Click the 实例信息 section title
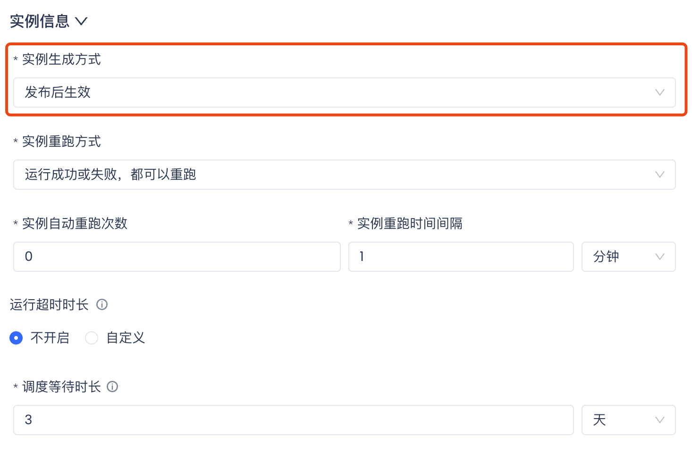 point(40,21)
